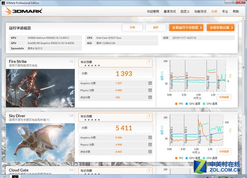Click the Sky Diver score 5 411

coord(124,128)
